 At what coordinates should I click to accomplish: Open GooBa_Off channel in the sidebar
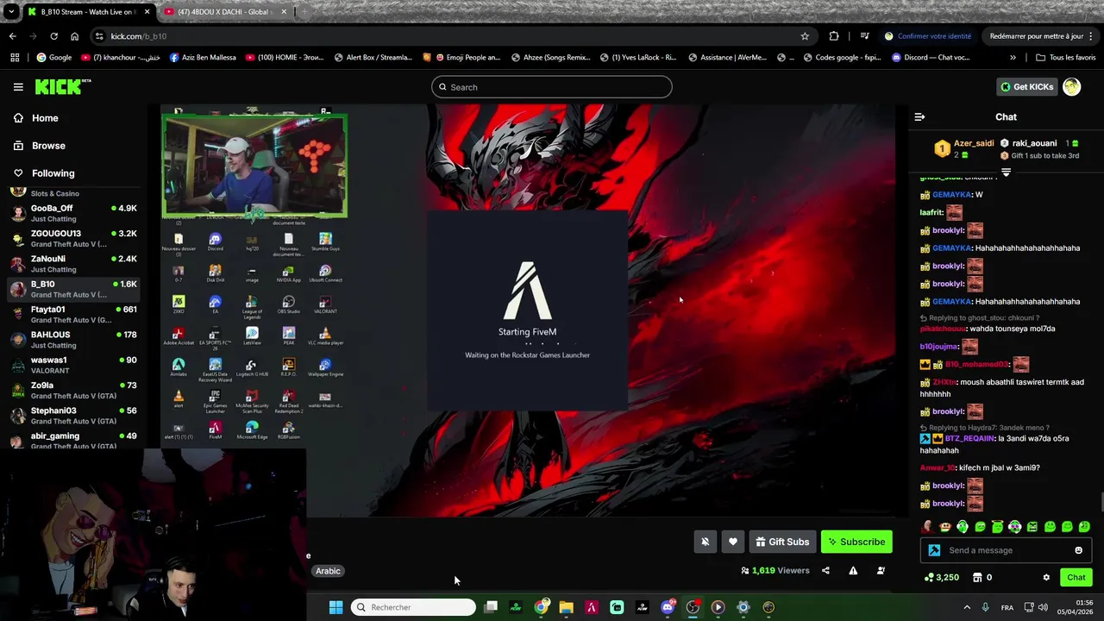point(74,213)
